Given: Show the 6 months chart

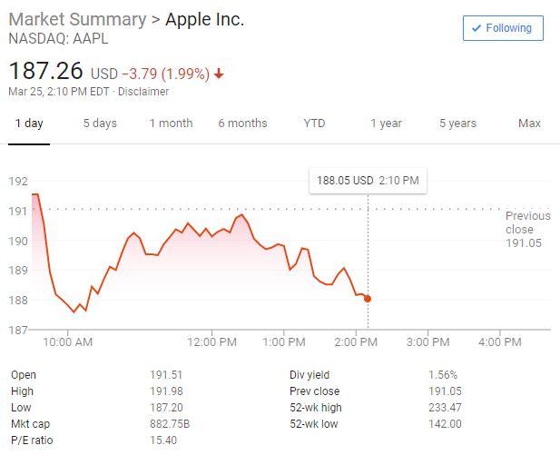Looking at the screenshot, I should [x=242, y=124].
